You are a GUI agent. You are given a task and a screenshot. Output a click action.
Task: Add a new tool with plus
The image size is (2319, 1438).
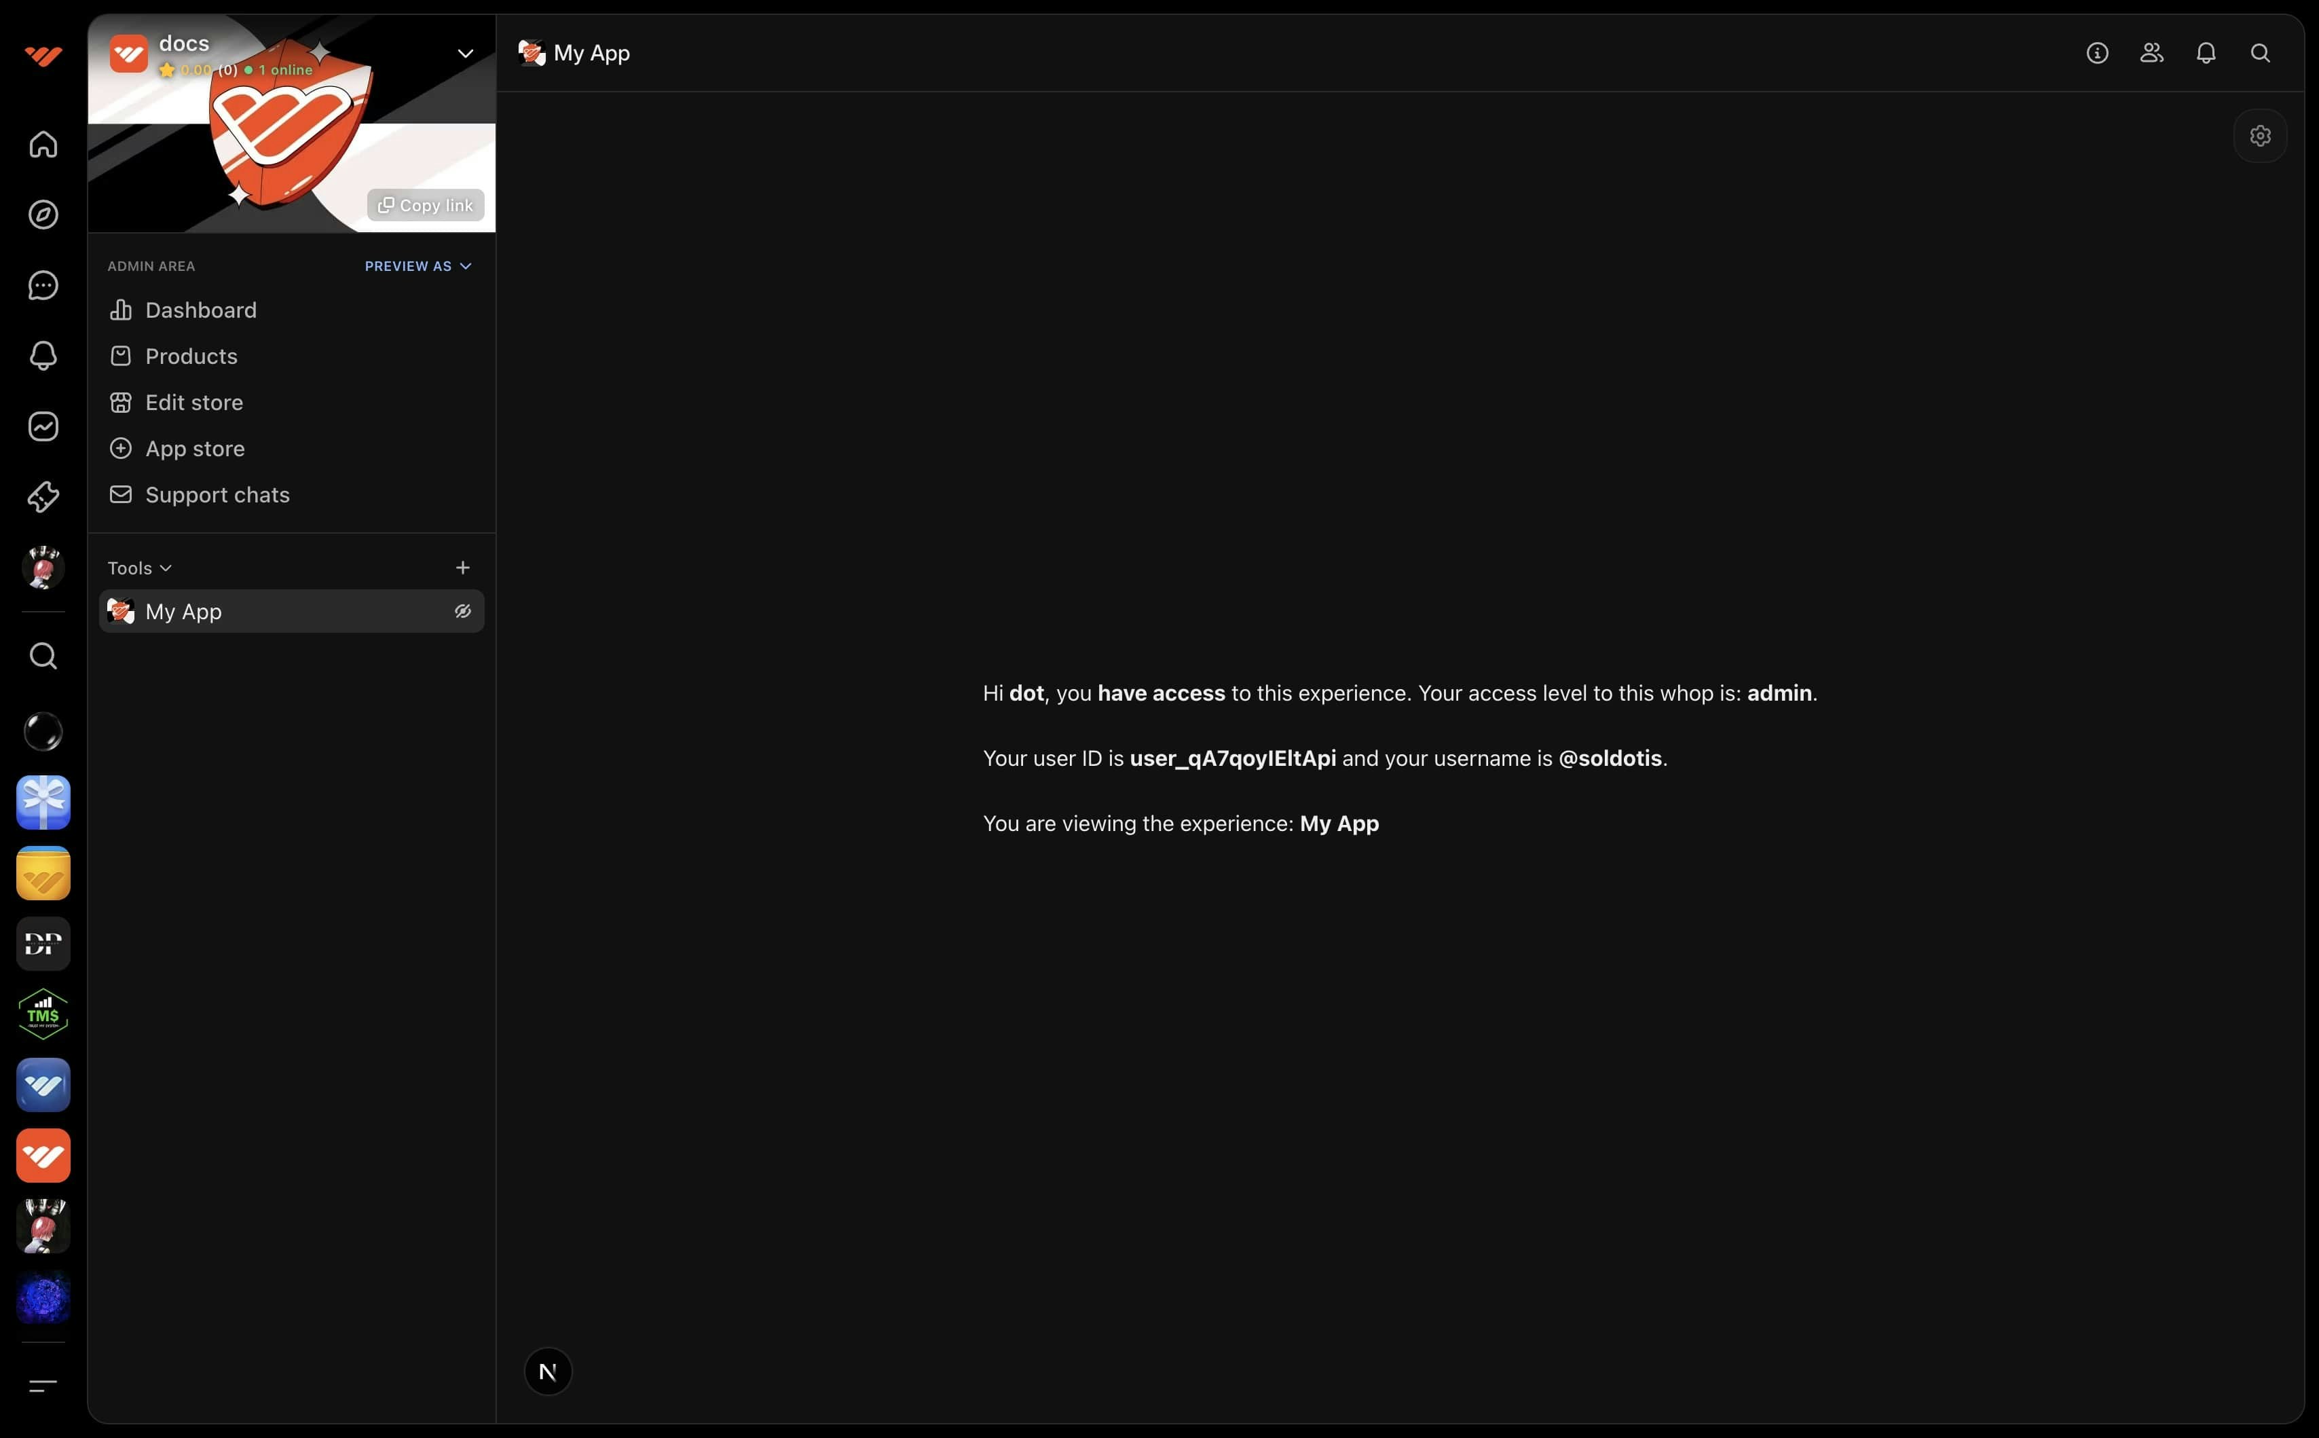462,568
